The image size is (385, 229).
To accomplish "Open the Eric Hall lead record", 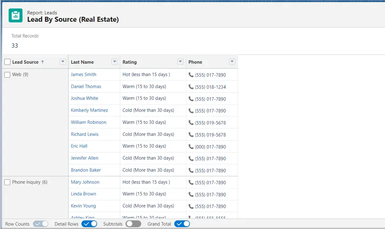I will [79, 146].
